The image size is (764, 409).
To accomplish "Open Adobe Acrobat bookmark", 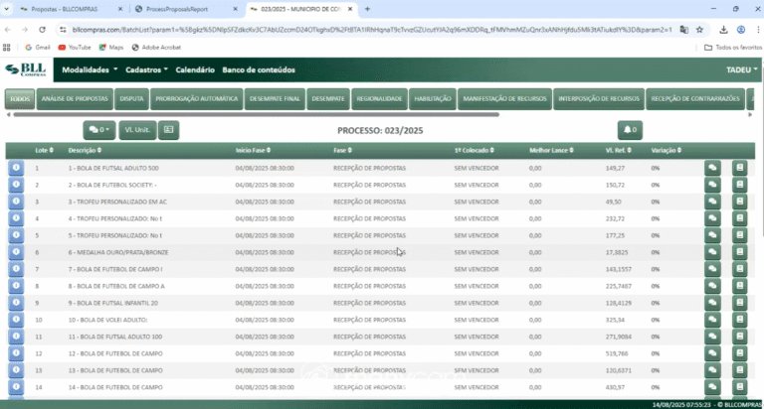I will pos(156,48).
